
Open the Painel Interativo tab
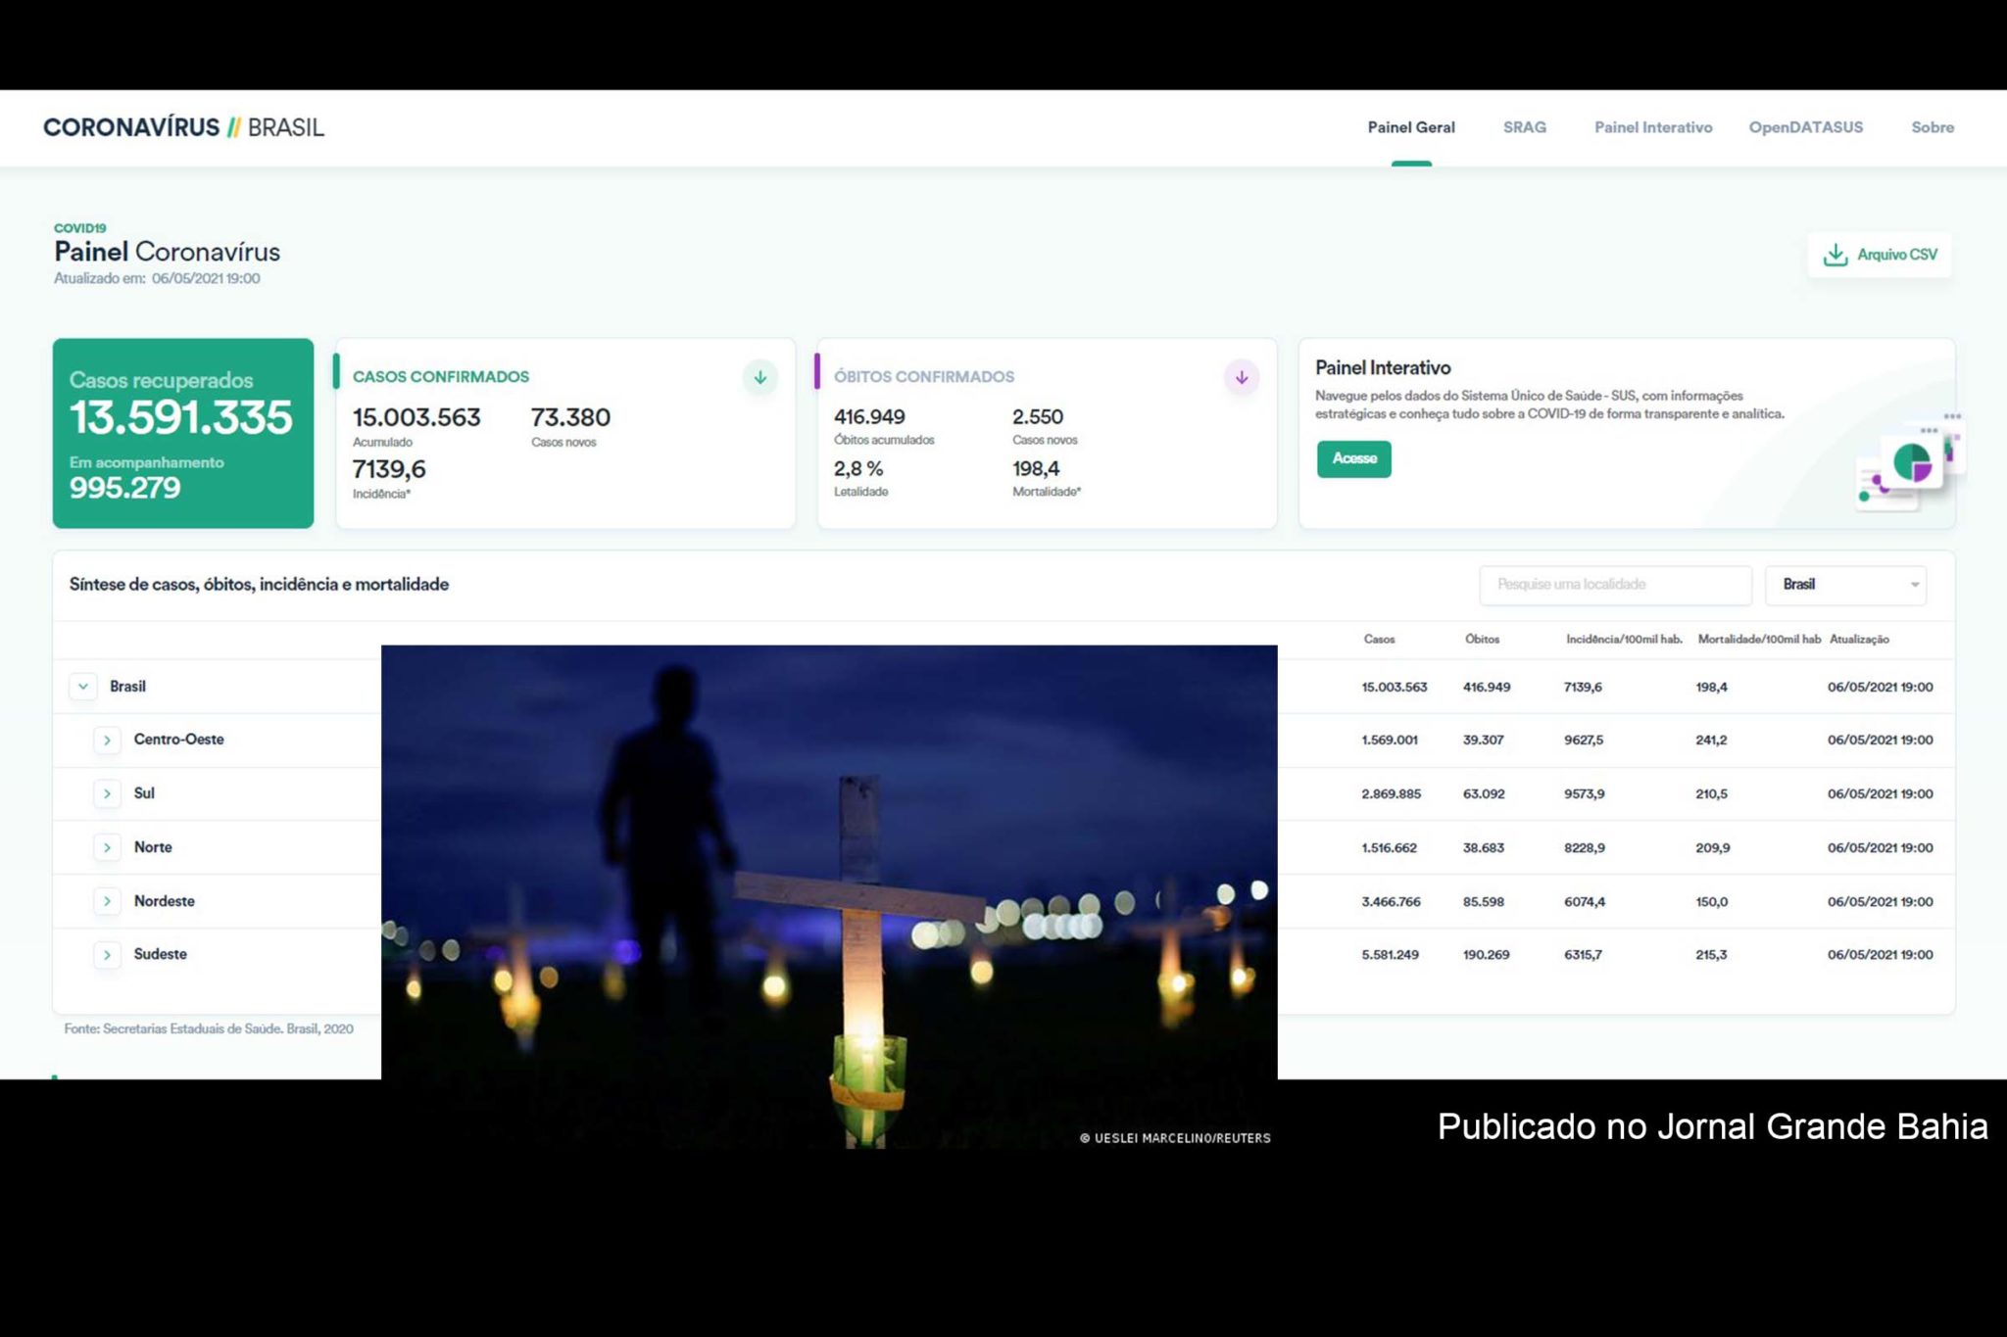click(x=1652, y=127)
